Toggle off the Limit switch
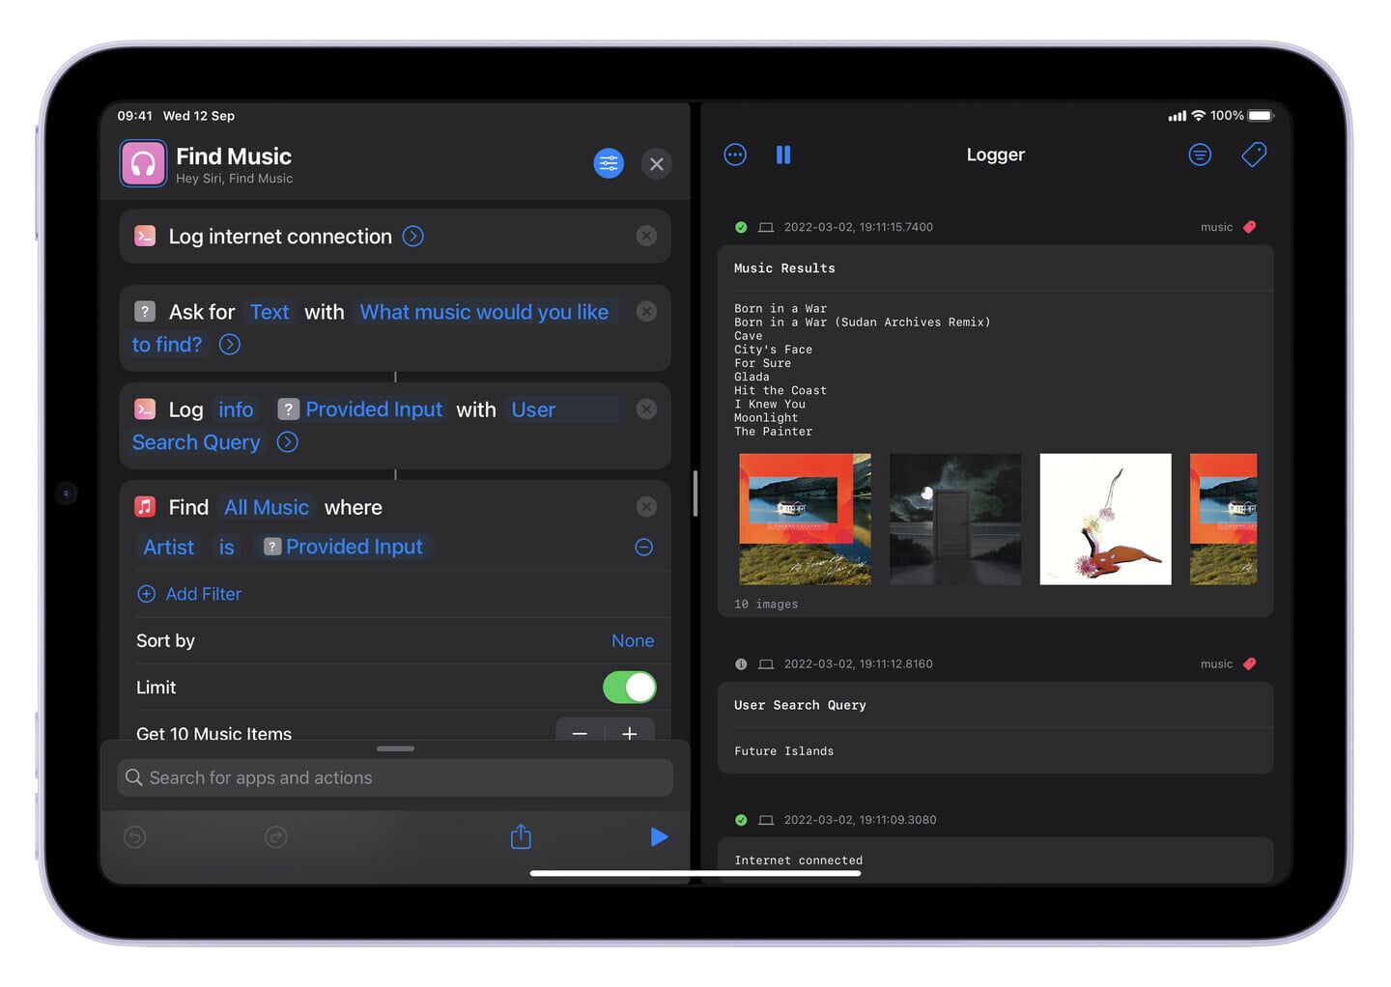The height and width of the screenshot is (987, 1391). [x=629, y=687]
